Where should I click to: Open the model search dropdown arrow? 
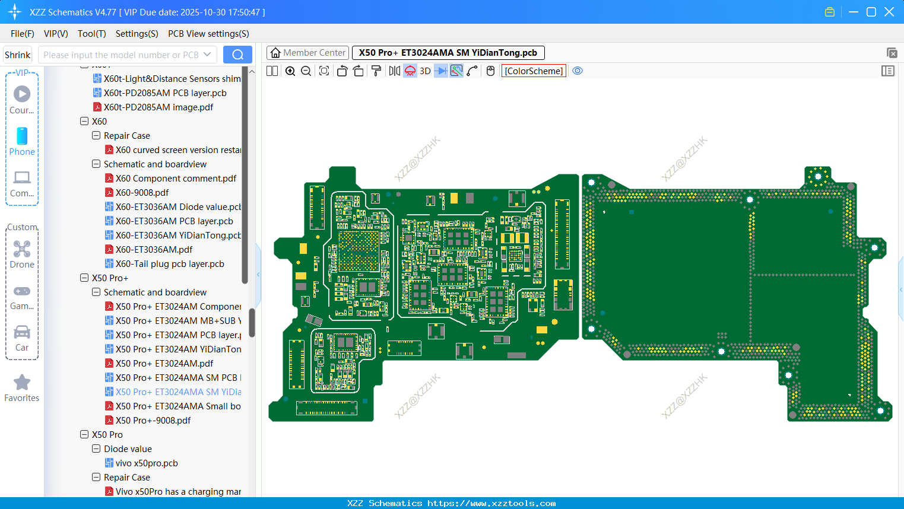pyautogui.click(x=207, y=55)
